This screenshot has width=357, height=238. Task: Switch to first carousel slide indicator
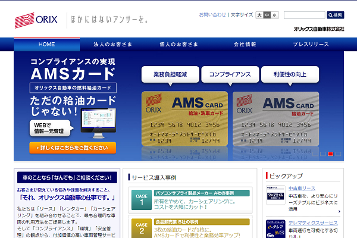[315, 154]
